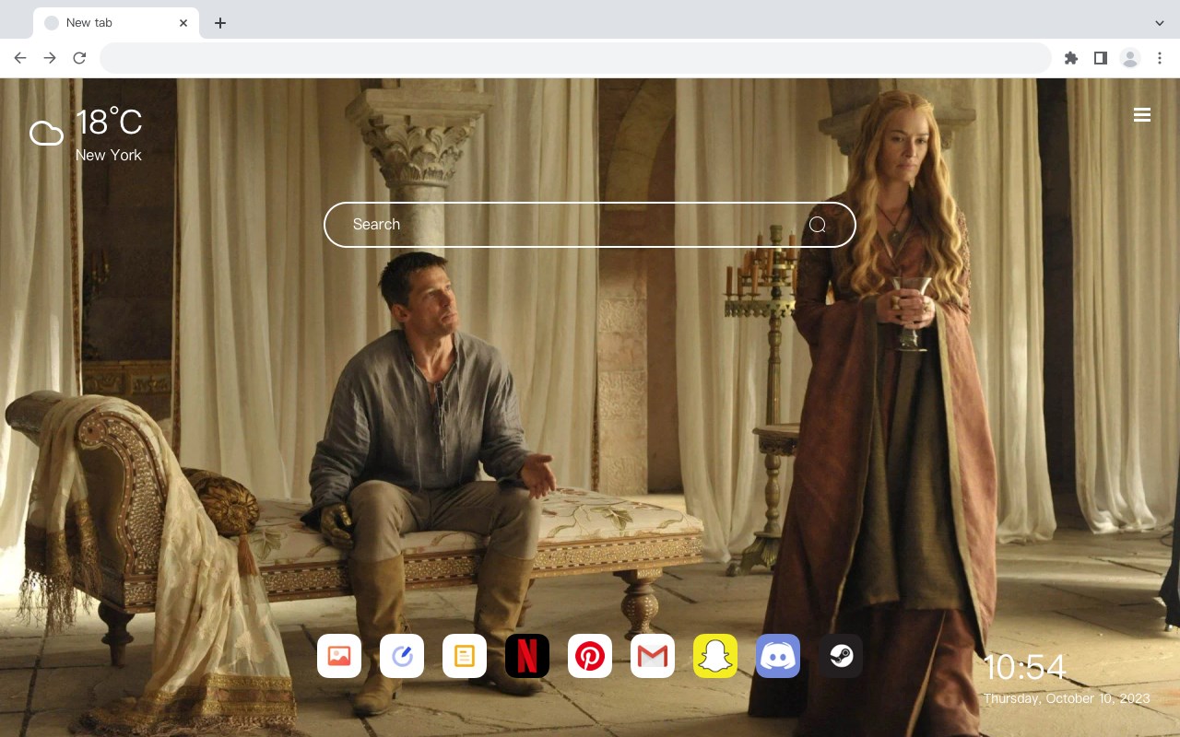
Task: Click into the Search input field
Action: [590, 225]
